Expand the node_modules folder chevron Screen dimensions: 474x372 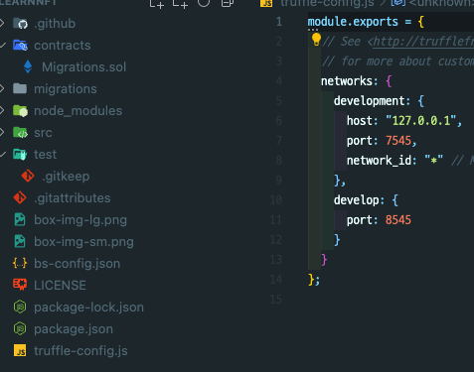[2, 110]
